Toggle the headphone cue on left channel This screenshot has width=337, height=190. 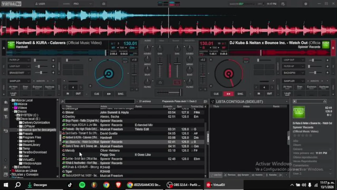coord(160,83)
